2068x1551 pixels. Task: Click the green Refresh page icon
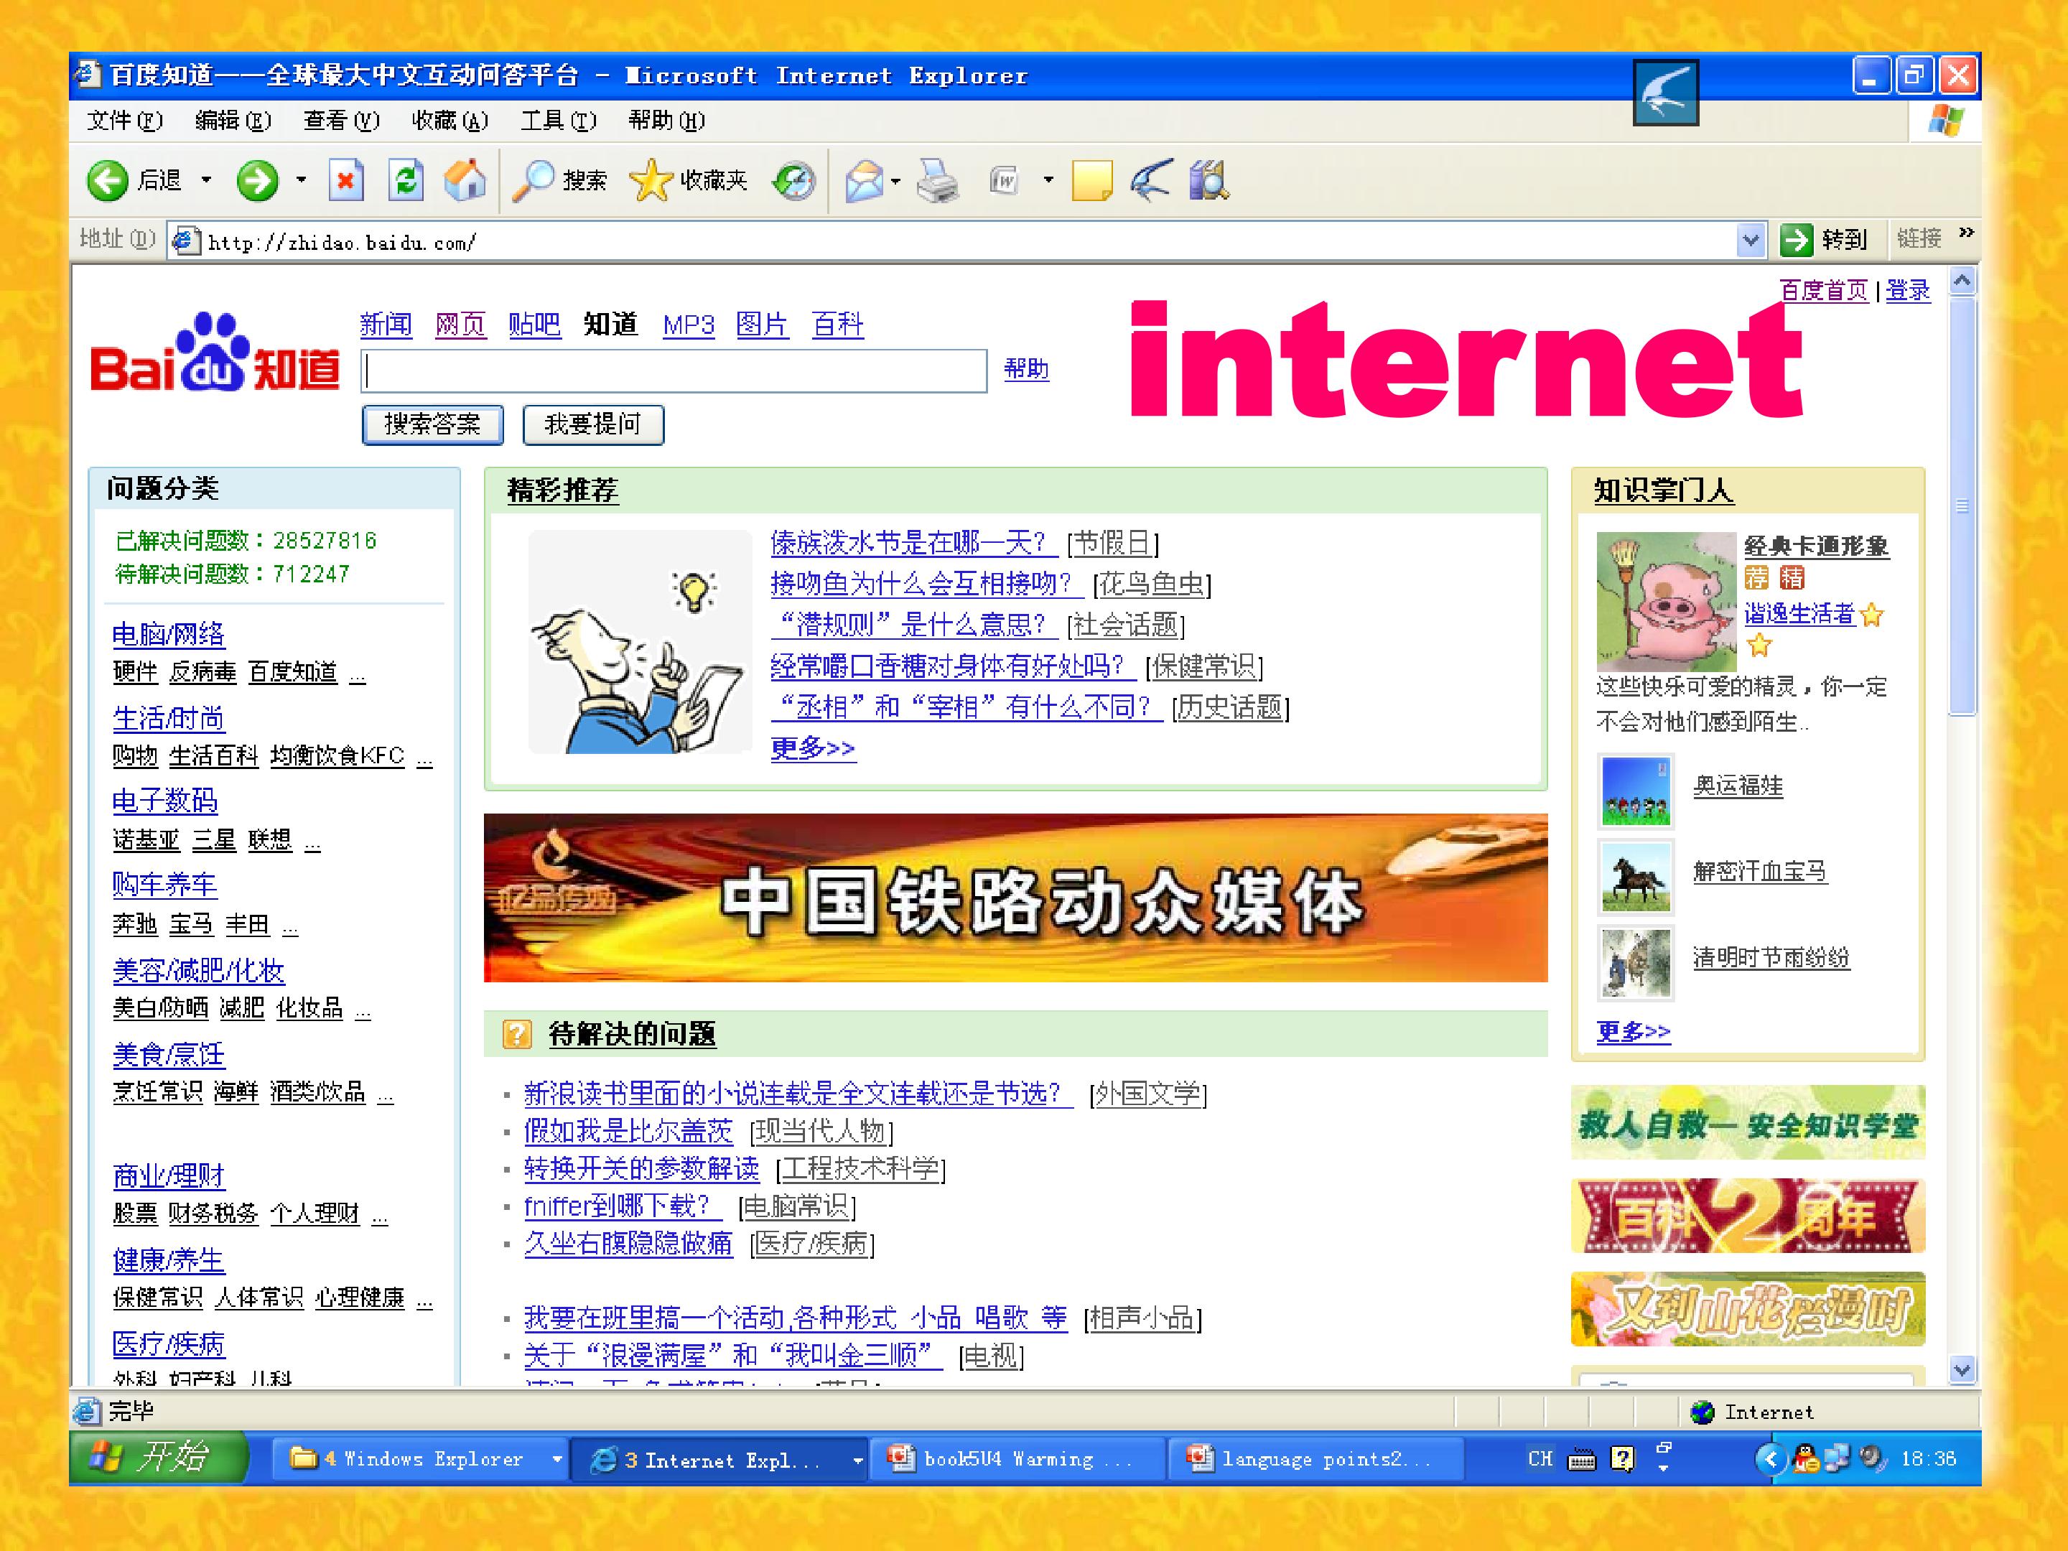406,180
